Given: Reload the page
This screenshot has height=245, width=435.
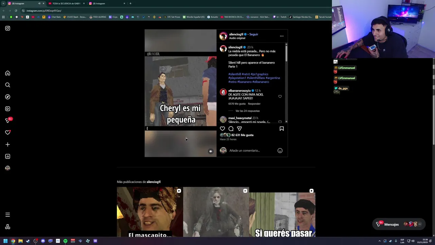Looking at the screenshot, I should click(x=16, y=11).
